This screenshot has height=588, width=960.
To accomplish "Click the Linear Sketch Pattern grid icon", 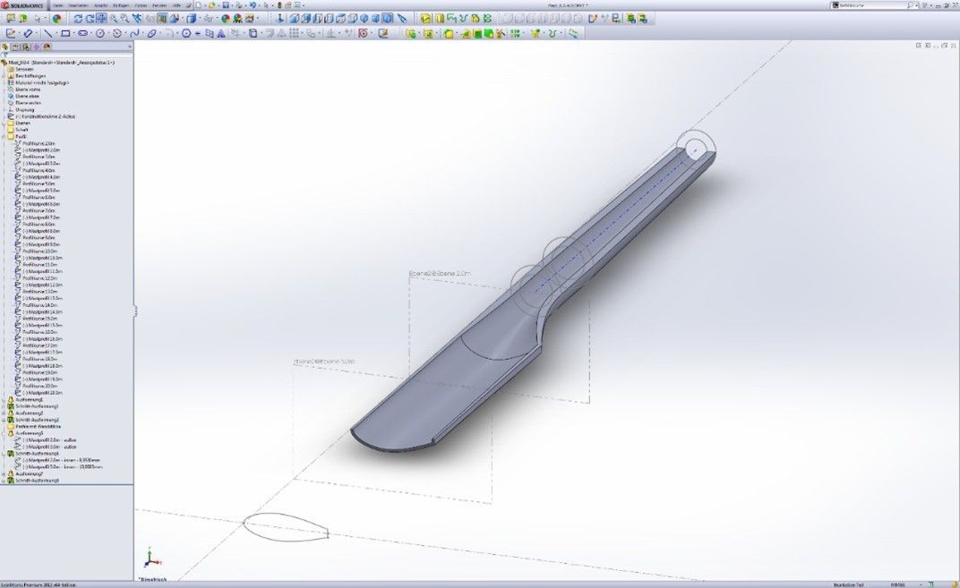I will coord(295,33).
